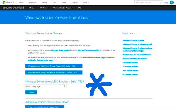
Task: Open the Select language dropdown
Action: (46, 86)
